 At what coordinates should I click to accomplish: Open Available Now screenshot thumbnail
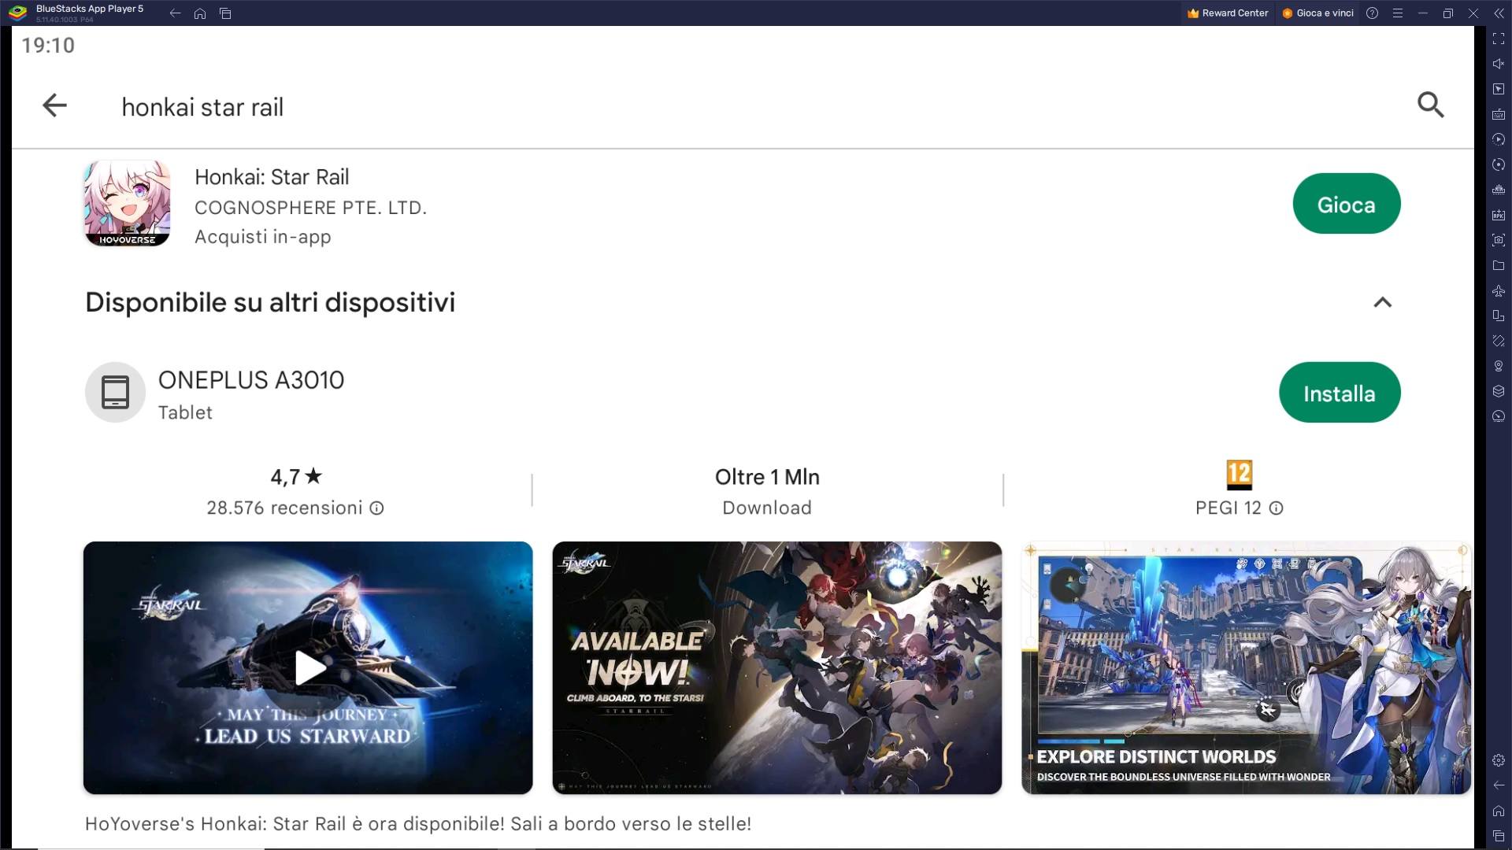(777, 667)
